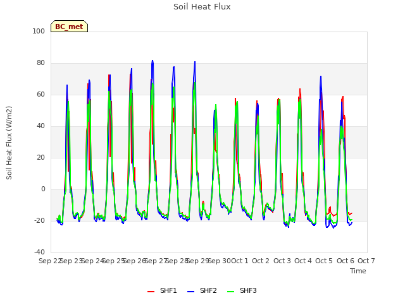
Task: Click the Oct 1 x-axis label
Action: pyautogui.click(x=239, y=261)
